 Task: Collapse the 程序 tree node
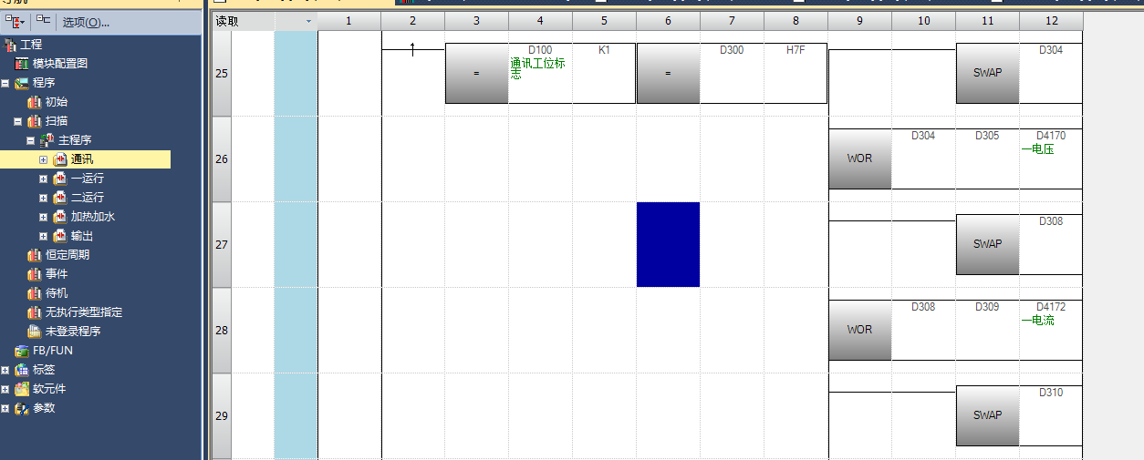point(5,83)
